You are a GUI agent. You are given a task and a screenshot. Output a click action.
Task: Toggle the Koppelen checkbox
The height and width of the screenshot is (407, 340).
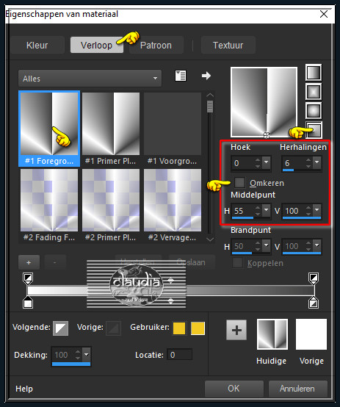click(237, 263)
